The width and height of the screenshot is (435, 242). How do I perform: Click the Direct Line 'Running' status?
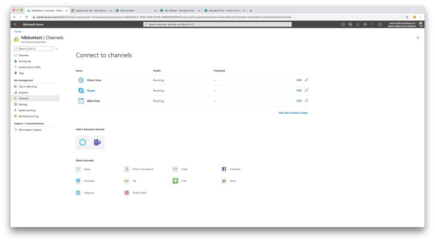point(158,80)
